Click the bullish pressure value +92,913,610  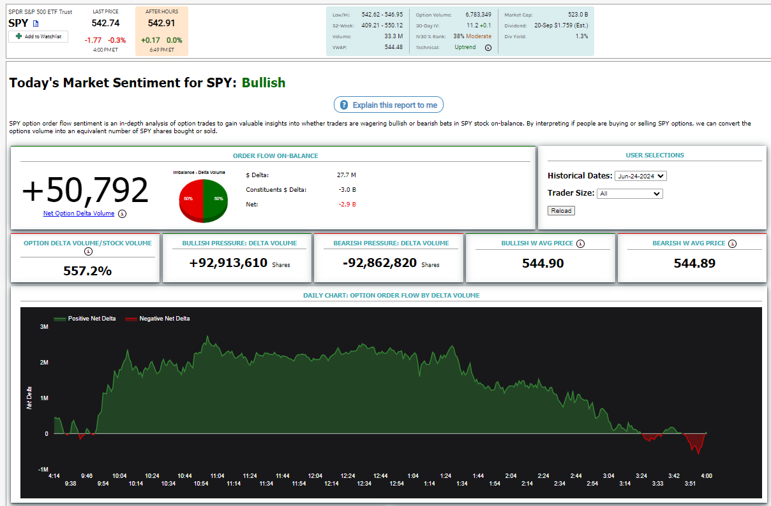pyautogui.click(x=228, y=263)
